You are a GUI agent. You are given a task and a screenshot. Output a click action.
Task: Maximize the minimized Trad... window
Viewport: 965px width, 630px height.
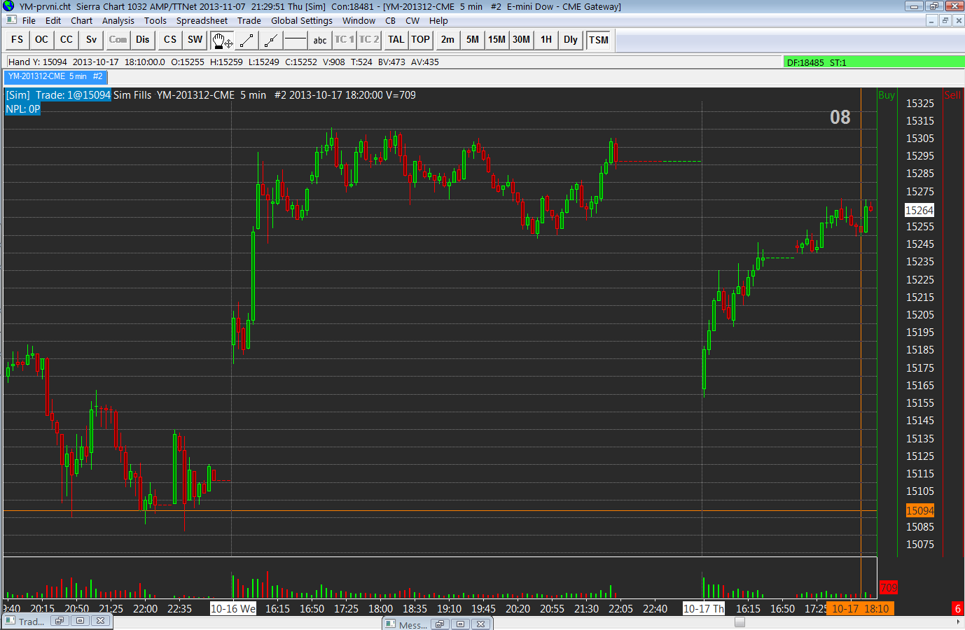tap(80, 621)
